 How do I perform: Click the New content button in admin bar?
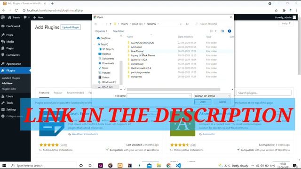pyautogui.click(x=38, y=17)
